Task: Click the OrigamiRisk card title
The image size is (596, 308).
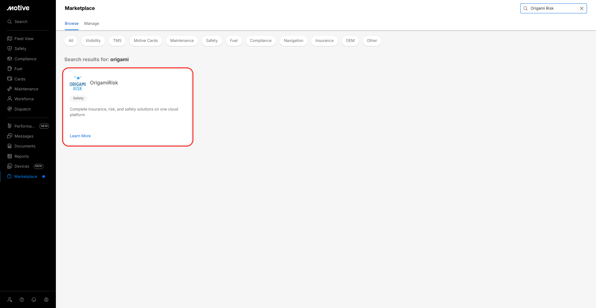Action: tap(104, 83)
